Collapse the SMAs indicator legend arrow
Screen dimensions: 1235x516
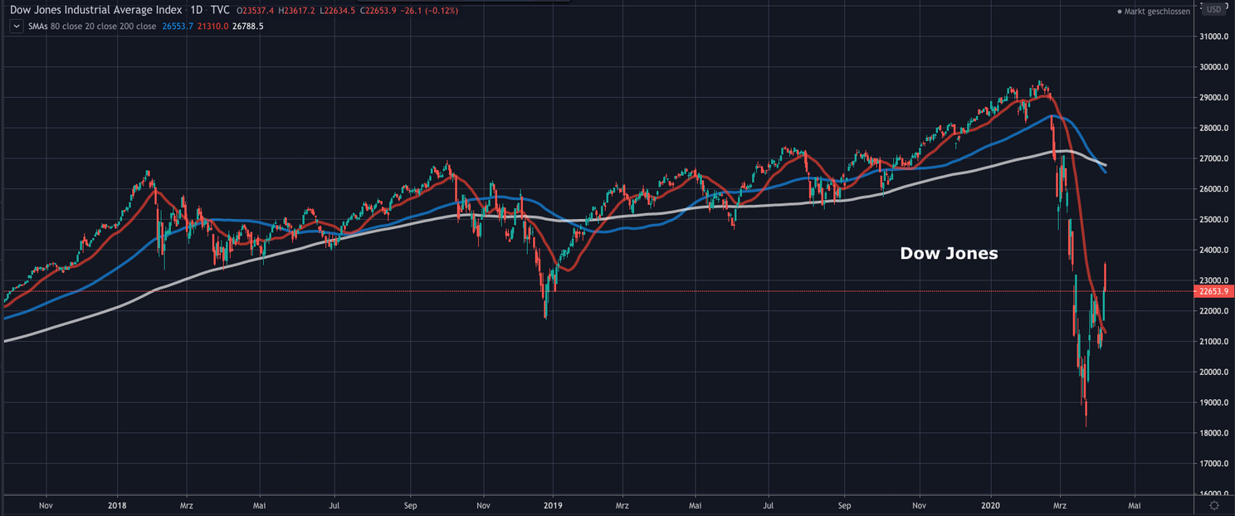(x=16, y=26)
